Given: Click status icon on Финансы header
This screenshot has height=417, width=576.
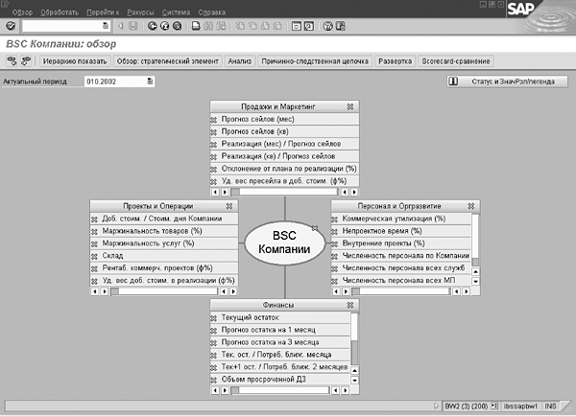Looking at the screenshot, I should click(350, 305).
